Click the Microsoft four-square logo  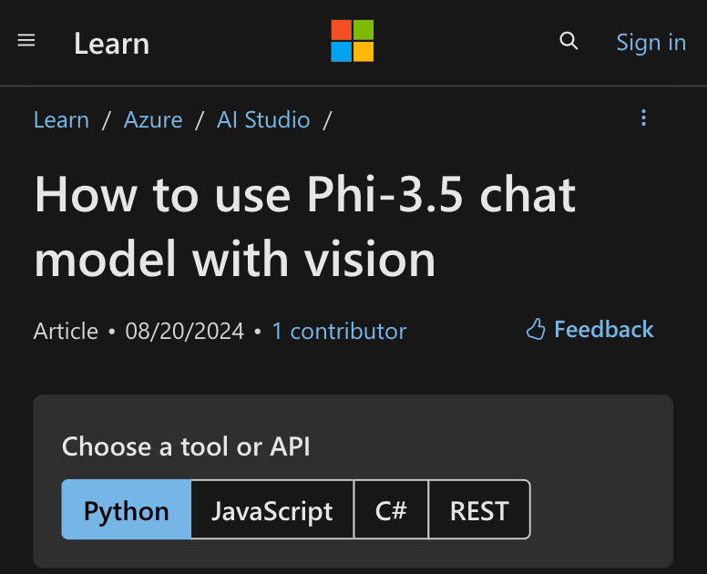pos(353,41)
